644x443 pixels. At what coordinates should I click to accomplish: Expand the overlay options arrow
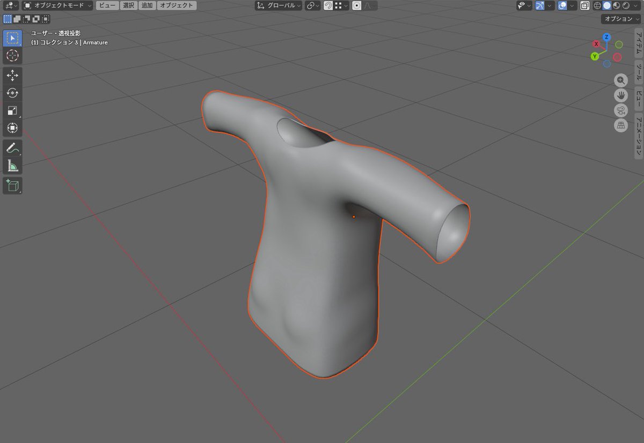coord(572,5)
